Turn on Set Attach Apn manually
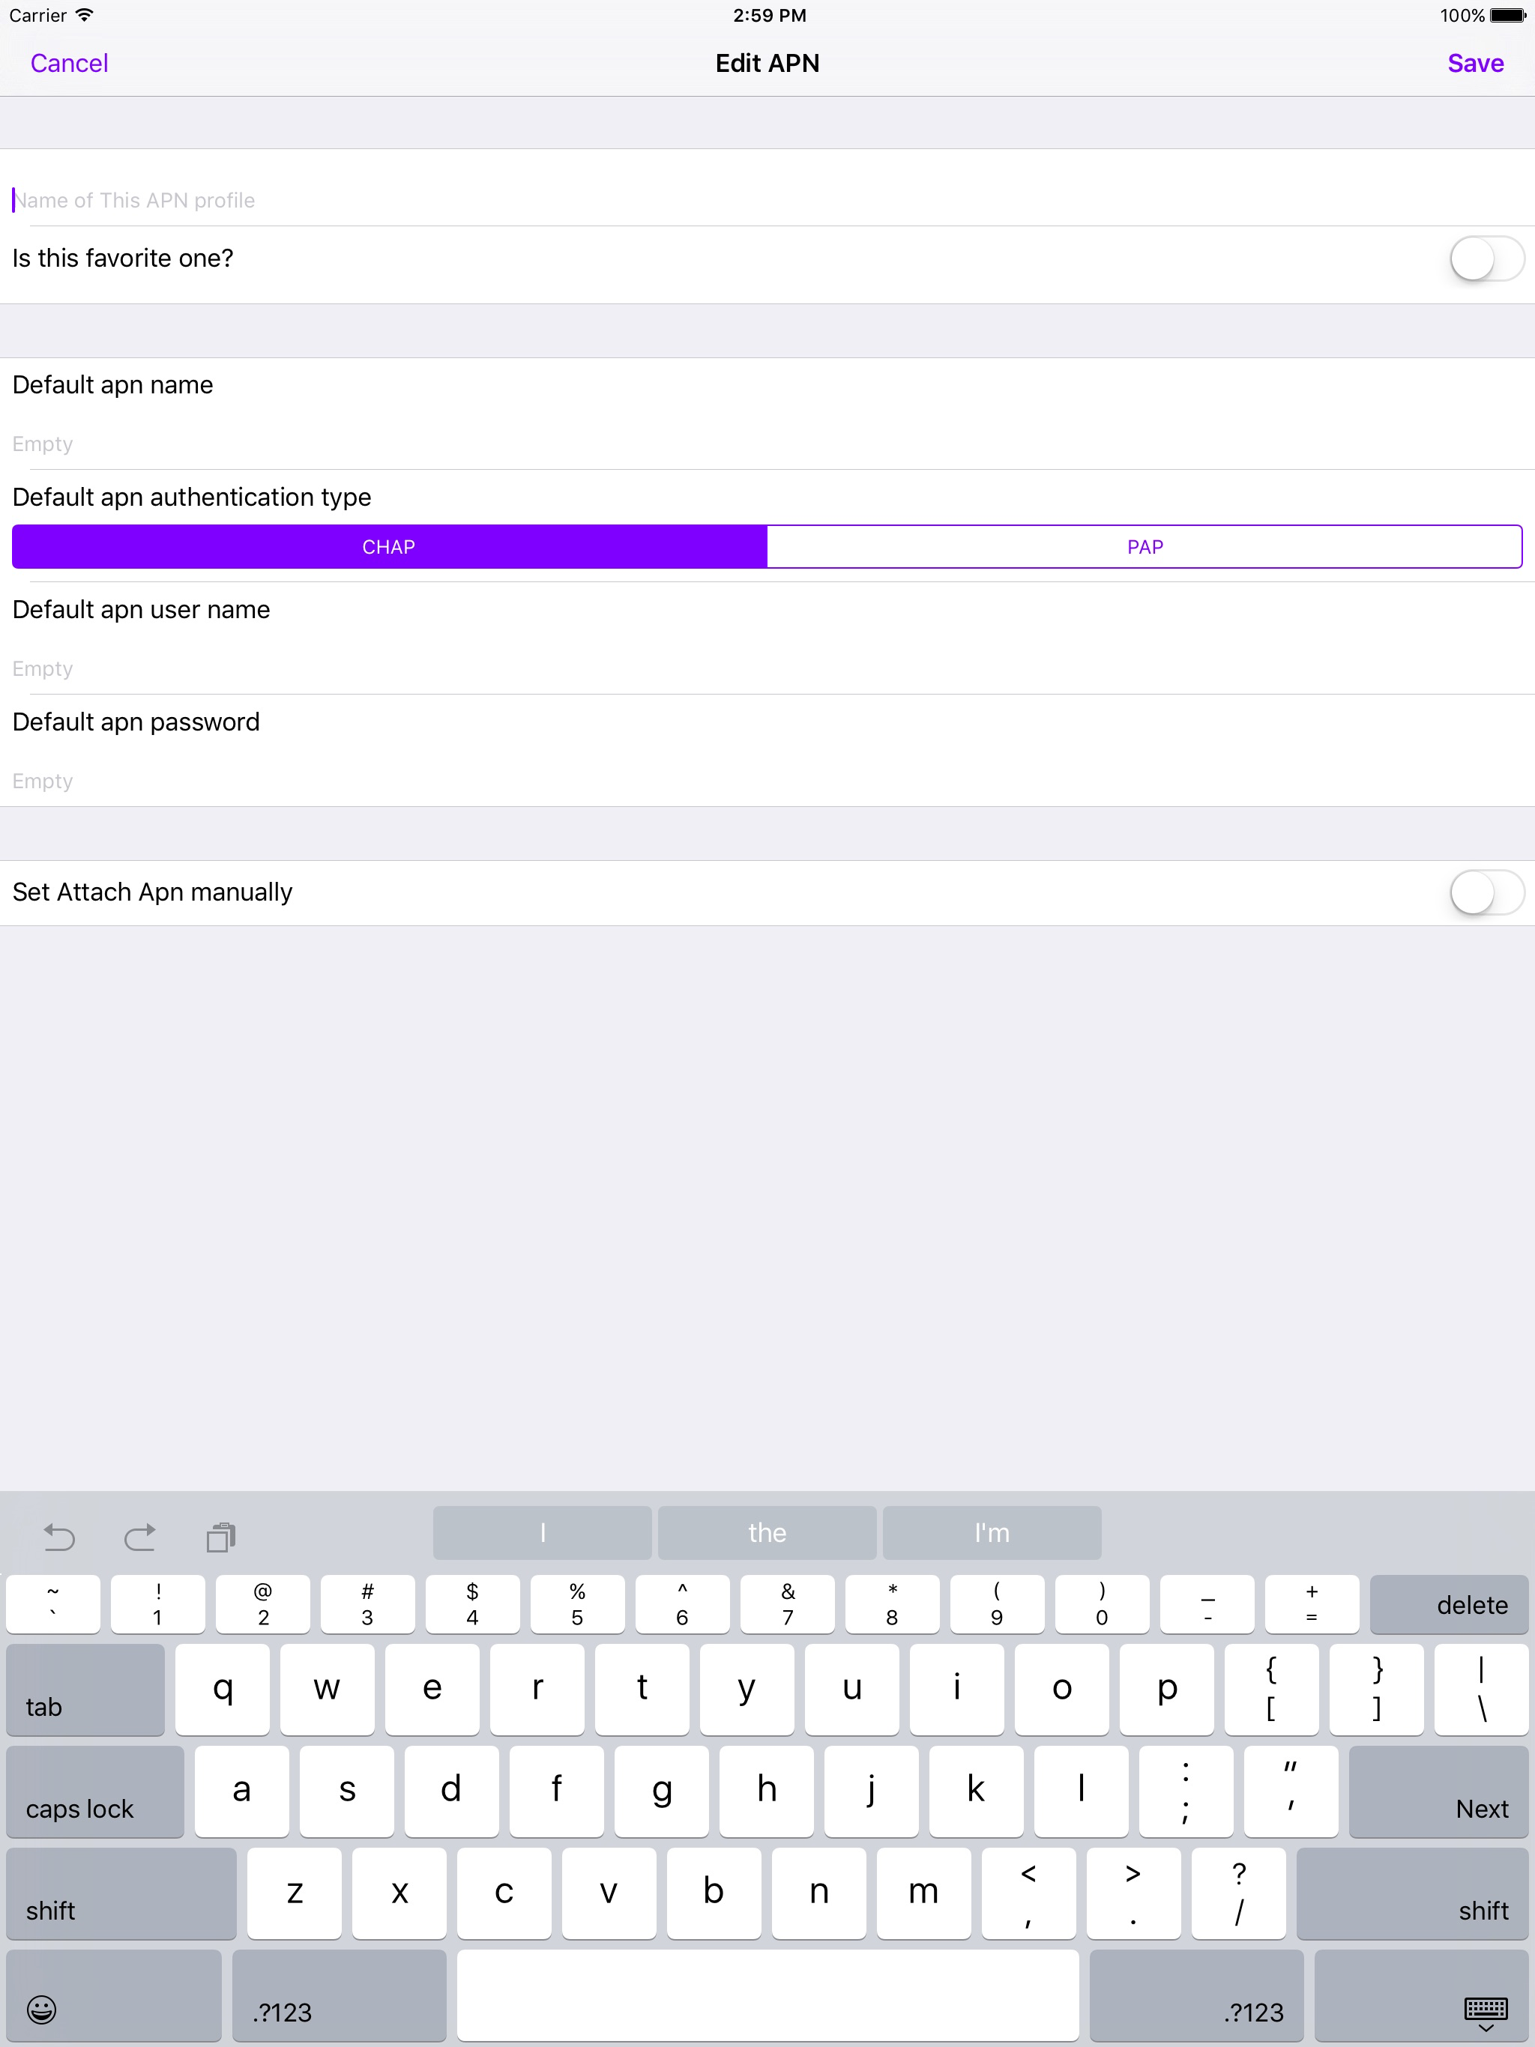This screenshot has height=2047, width=1535. pos(1486,892)
